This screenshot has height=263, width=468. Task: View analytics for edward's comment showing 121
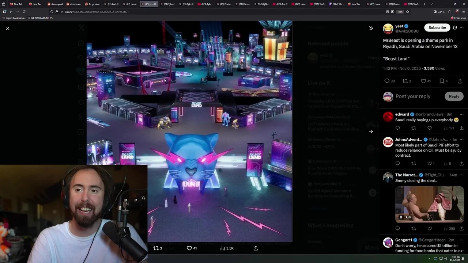pyautogui.click(x=448, y=128)
